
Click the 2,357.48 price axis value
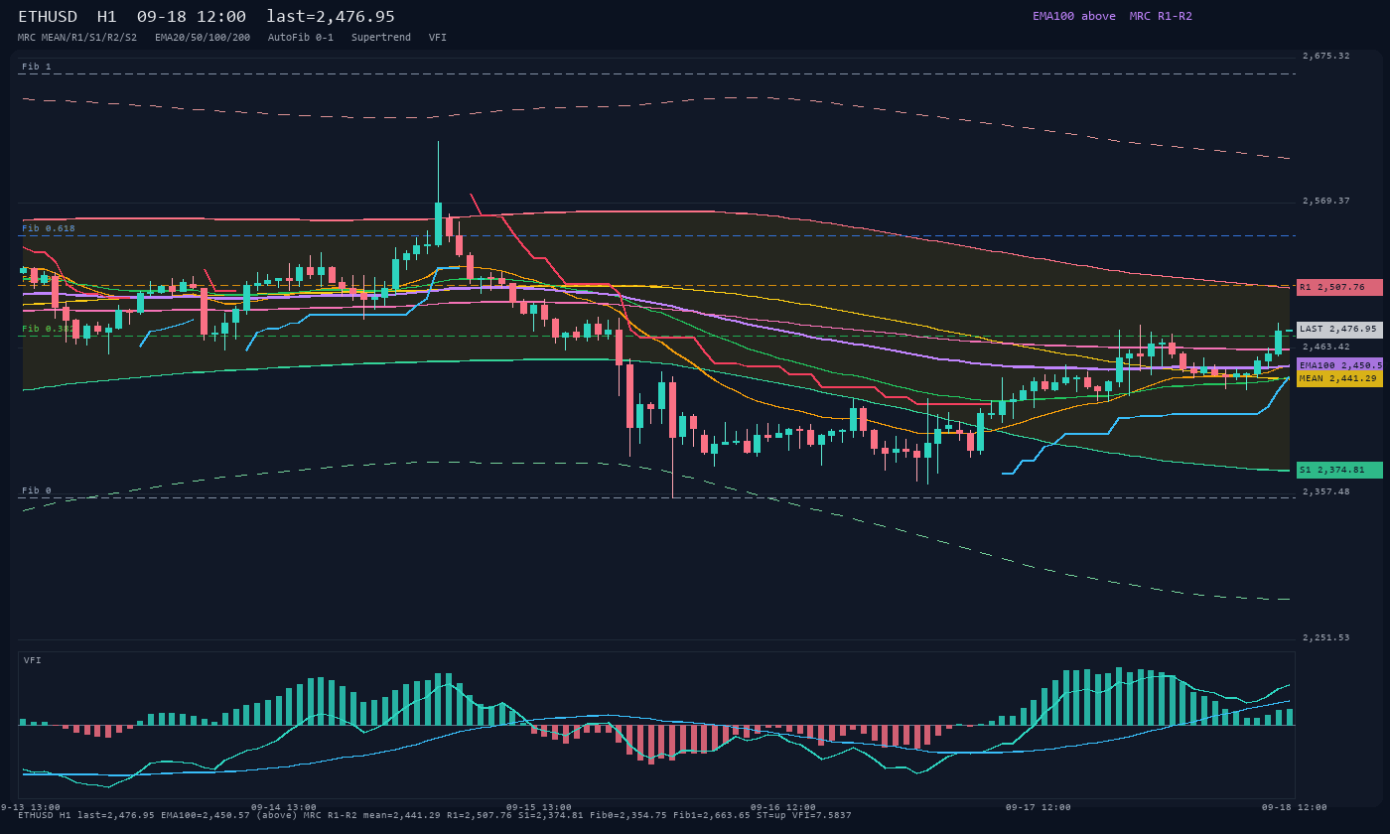(1326, 491)
